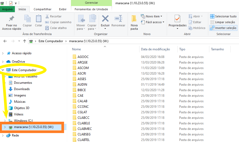Click the Nova pasta folder icon
This screenshot has width=239, height=142.
pyautogui.click(x=134, y=19)
